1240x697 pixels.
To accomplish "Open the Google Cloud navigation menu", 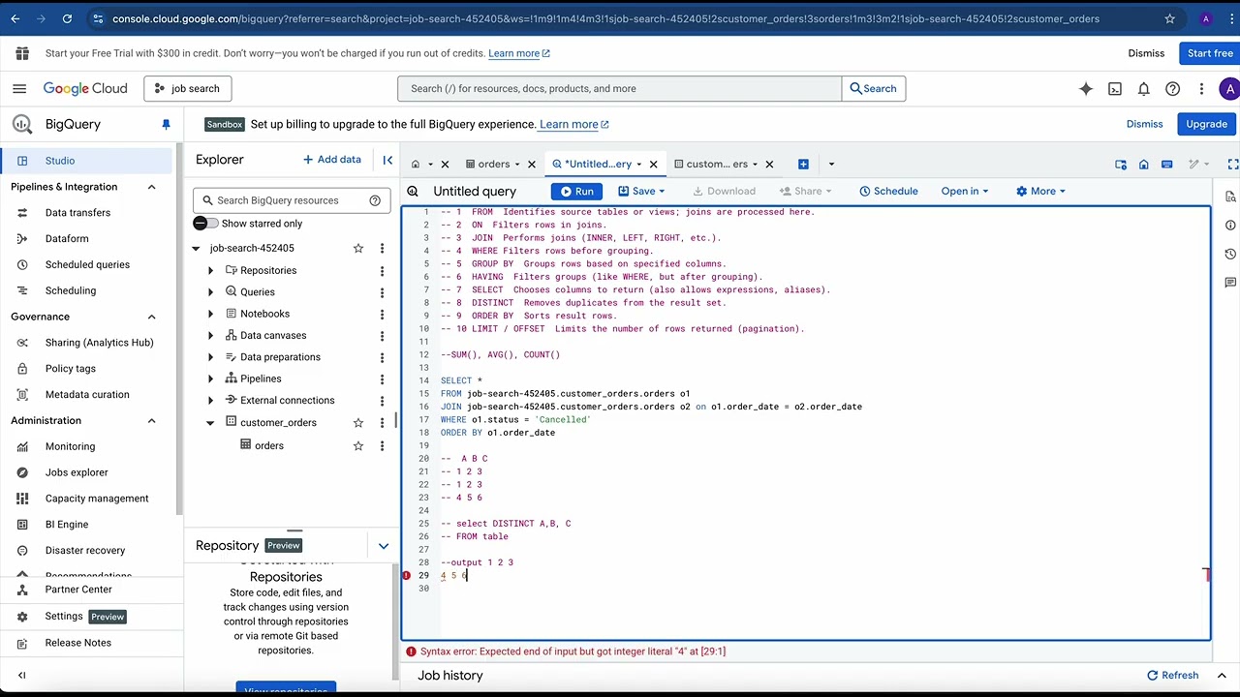I will click(19, 88).
